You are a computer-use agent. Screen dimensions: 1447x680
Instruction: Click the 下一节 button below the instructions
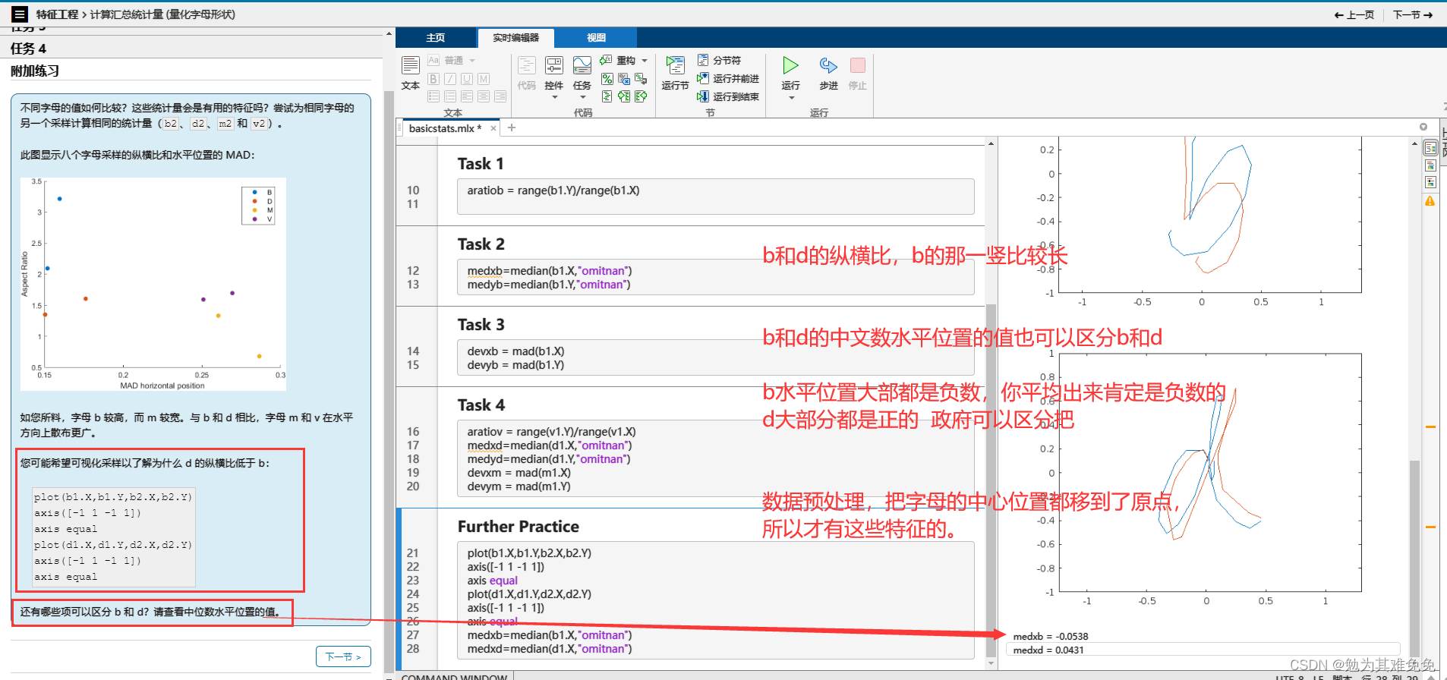point(343,656)
